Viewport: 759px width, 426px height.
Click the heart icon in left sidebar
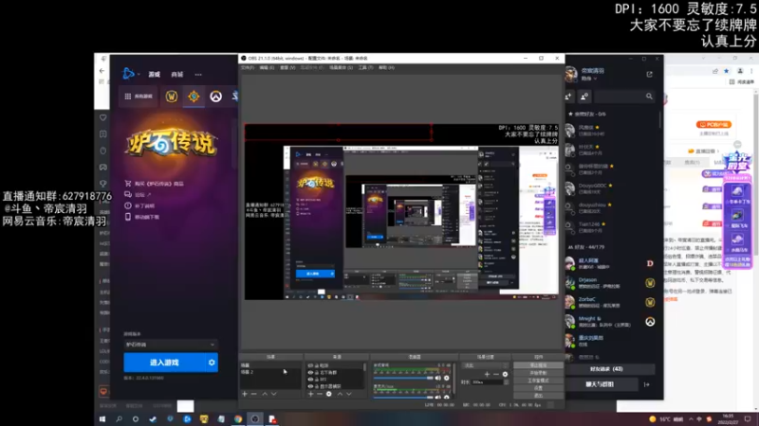(103, 117)
